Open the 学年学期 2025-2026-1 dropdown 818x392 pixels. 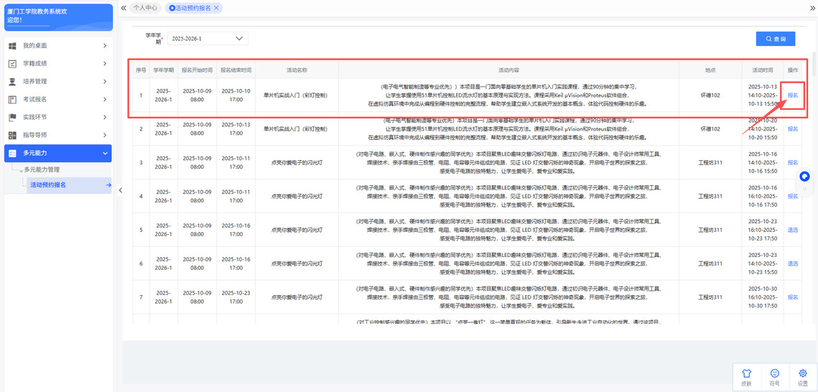pos(208,38)
